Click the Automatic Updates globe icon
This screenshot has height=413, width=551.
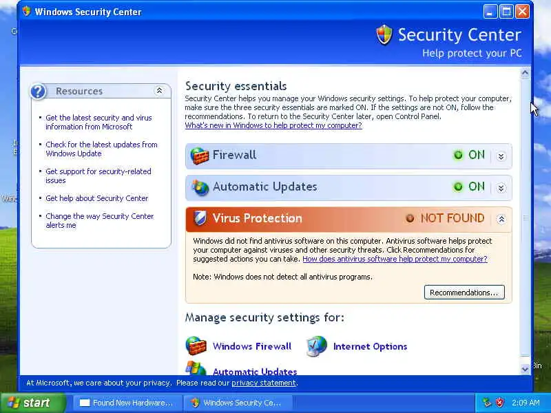[x=200, y=187]
